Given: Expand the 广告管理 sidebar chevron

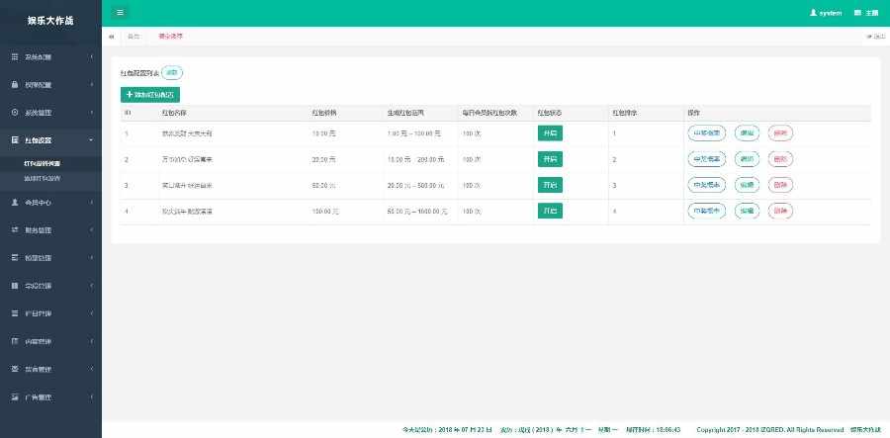Looking at the screenshot, I should (x=91, y=397).
